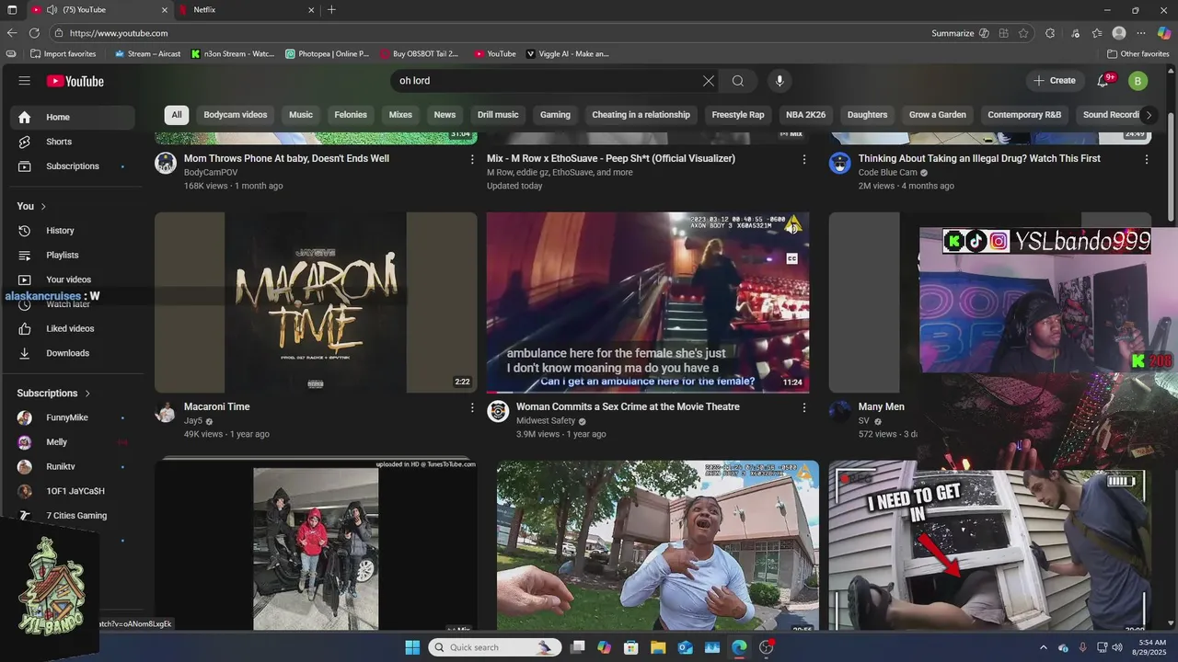
Task: Show hidden system tray icons
Action: click(x=1043, y=647)
